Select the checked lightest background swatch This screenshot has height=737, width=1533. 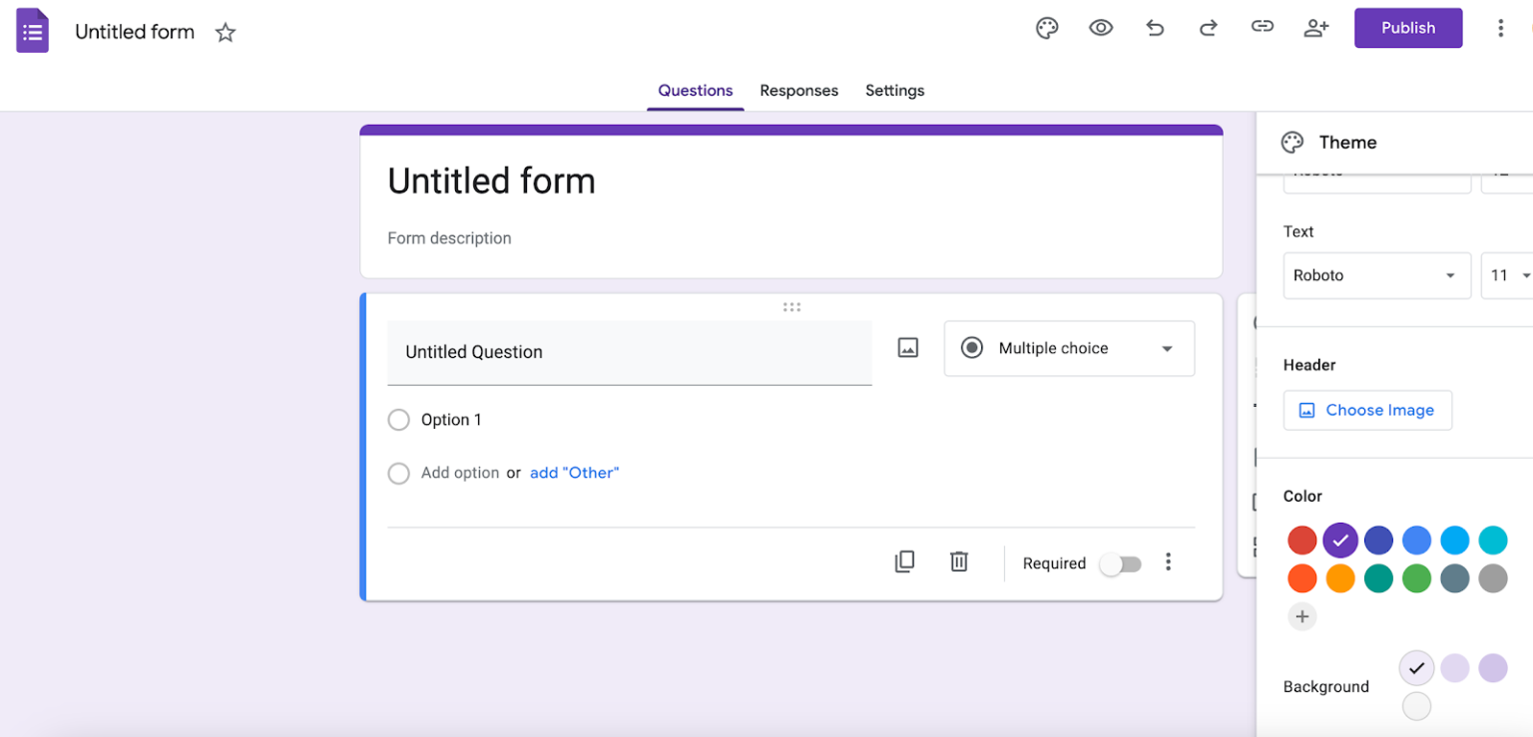point(1416,668)
